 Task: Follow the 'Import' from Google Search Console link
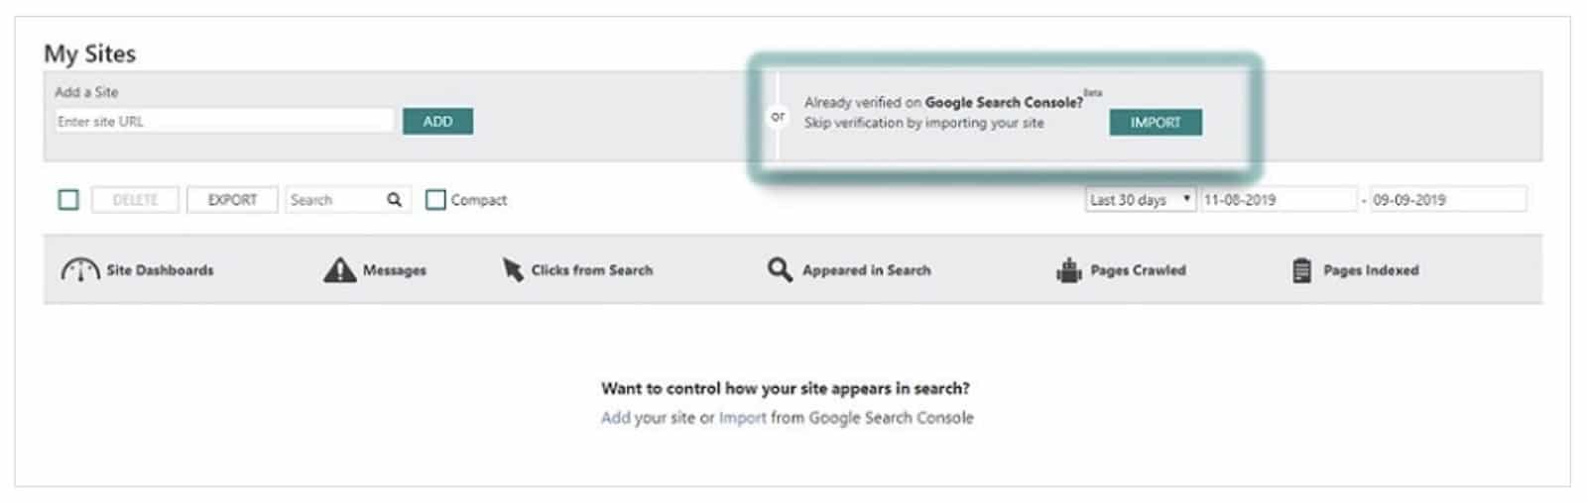click(x=743, y=418)
